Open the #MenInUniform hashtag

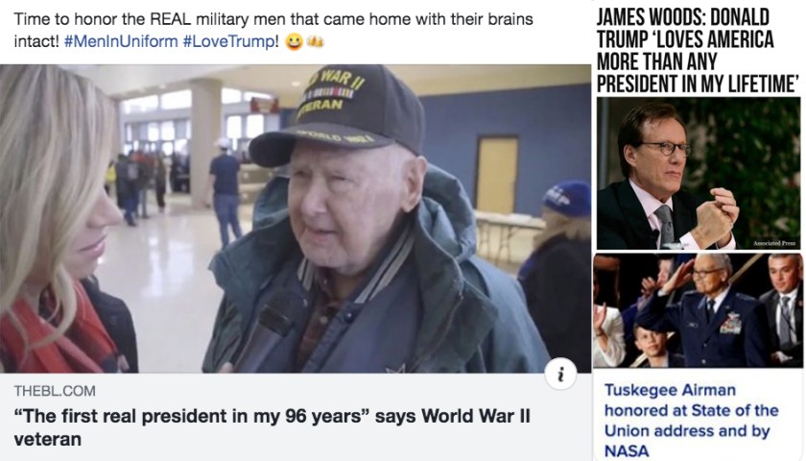(121, 41)
